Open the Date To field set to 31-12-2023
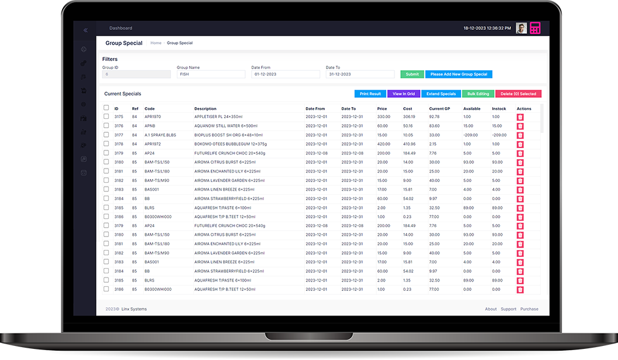 click(x=360, y=74)
